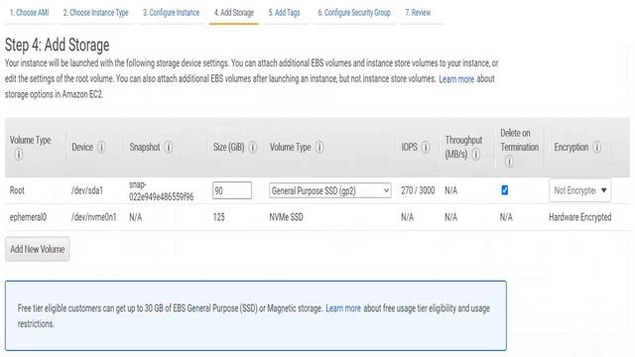The image size is (635, 357).
Task: Open info icon under Volume Type header
Action: click(x=18, y=155)
